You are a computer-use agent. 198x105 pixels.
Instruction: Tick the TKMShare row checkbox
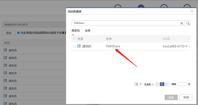(74, 46)
